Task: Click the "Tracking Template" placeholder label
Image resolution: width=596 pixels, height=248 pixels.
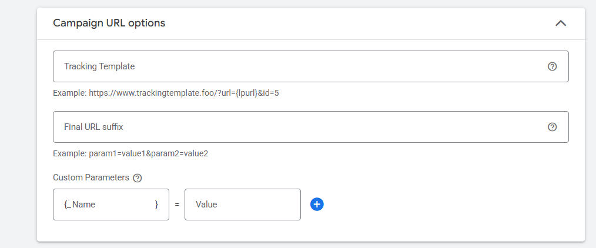Action: pos(99,66)
